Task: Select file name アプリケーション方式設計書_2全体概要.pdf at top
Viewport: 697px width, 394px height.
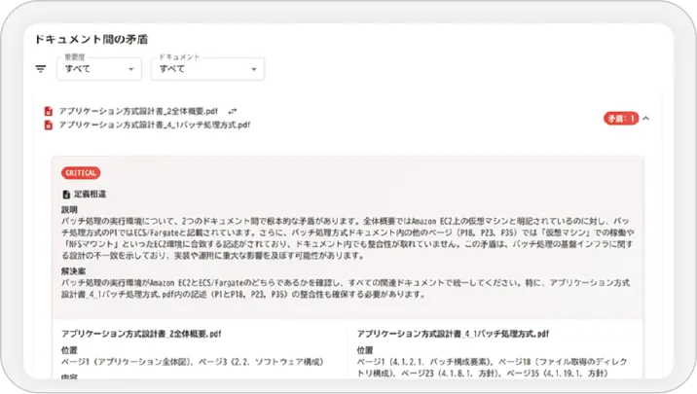Action: (138, 111)
